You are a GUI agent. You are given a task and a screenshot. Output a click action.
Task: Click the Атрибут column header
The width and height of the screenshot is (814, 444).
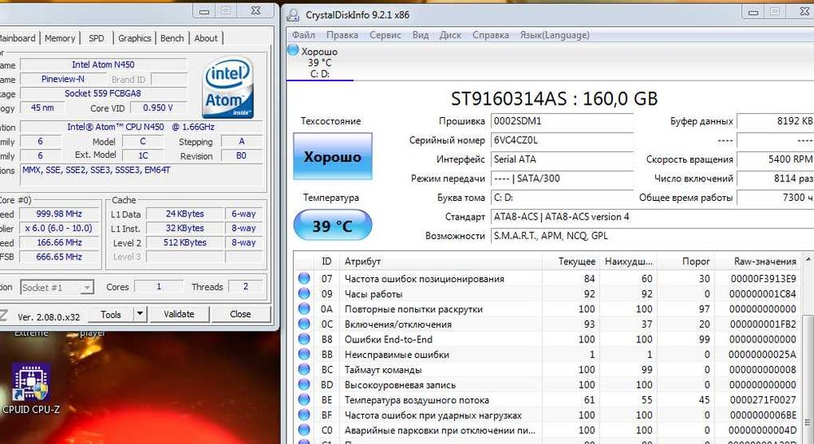click(441, 261)
